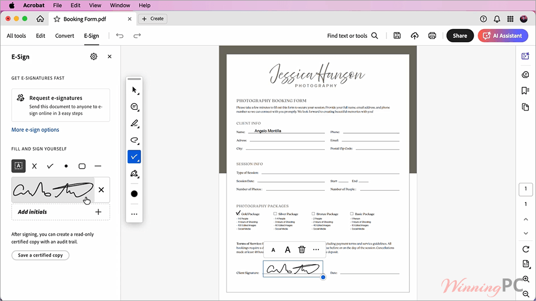
Task: Click Request e-signatures card
Action: (x=60, y=105)
